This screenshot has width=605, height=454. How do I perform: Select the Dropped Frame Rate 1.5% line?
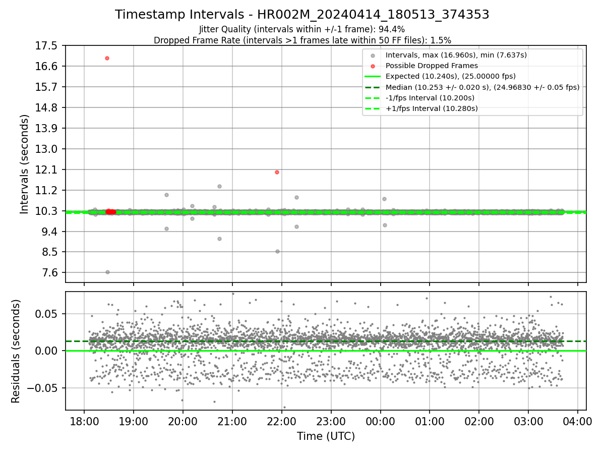[302, 40]
